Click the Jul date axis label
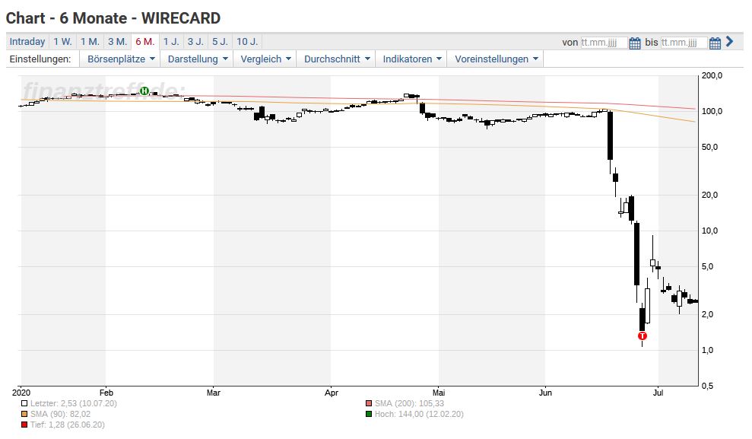The image size is (752, 439). pos(658,393)
